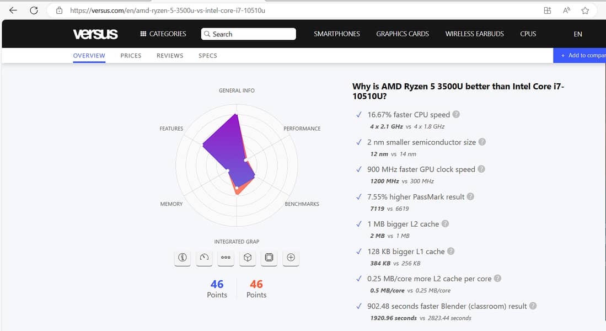This screenshot has height=331, width=606.
Task: Open help icon next to PassMark result
Action: pos(470,196)
